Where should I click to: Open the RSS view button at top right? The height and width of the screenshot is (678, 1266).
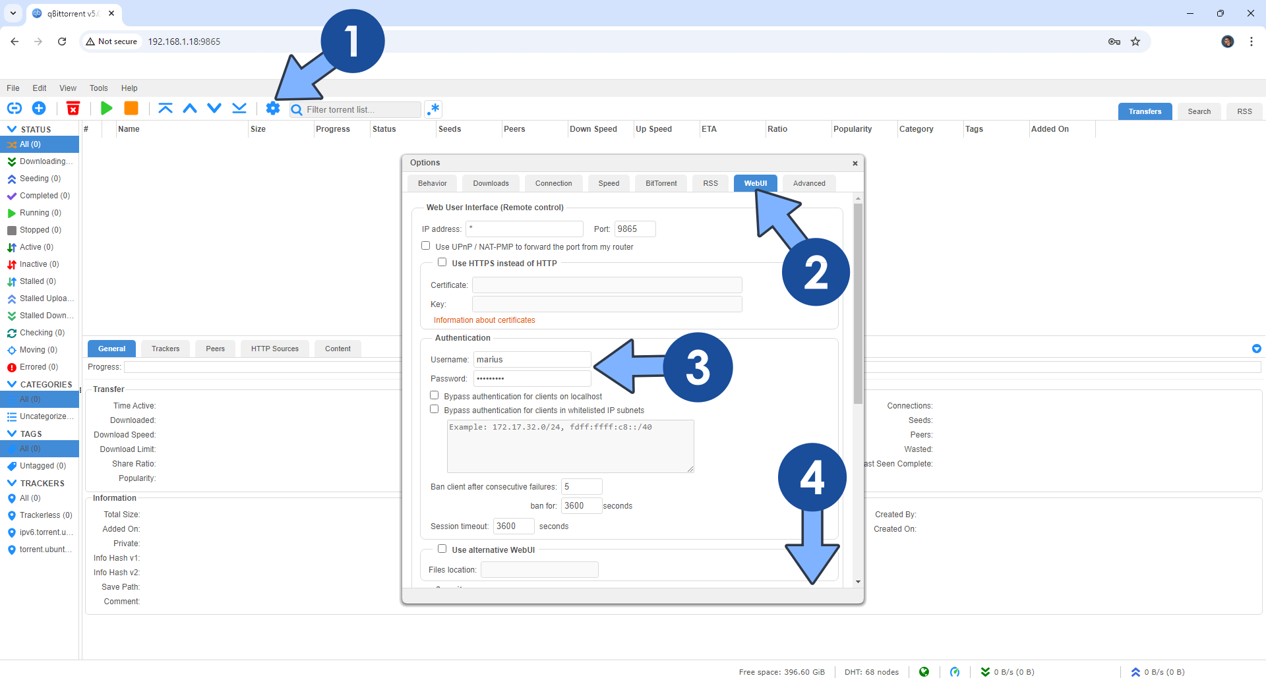click(x=1245, y=111)
